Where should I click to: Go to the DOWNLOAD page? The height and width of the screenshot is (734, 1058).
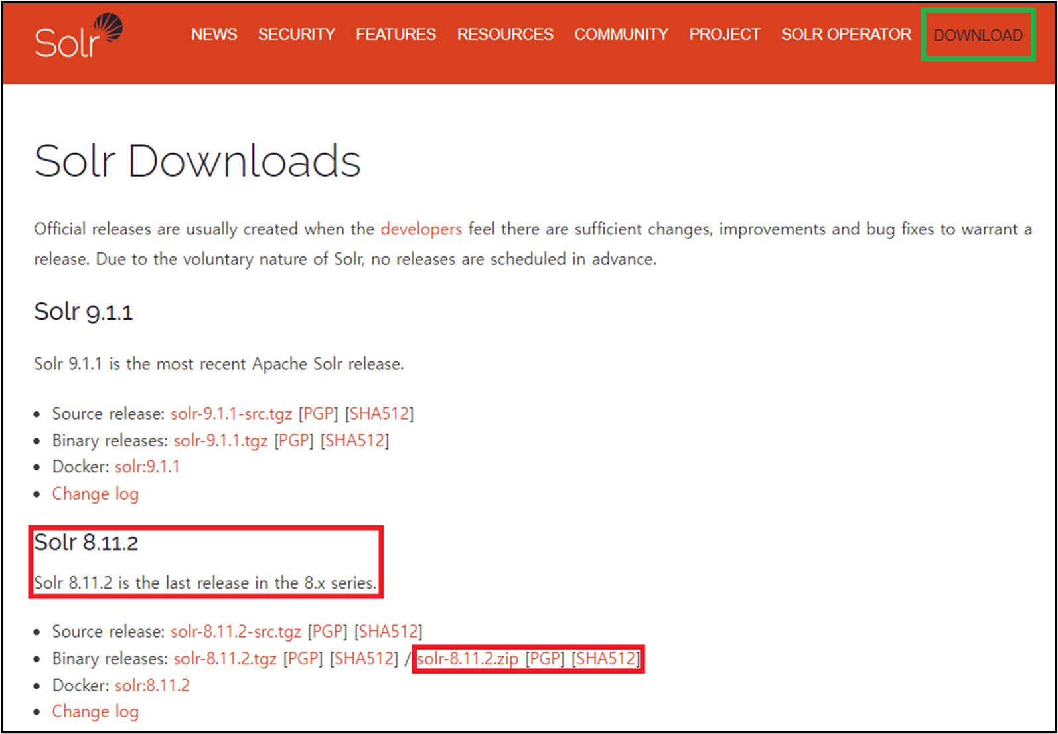(x=978, y=35)
